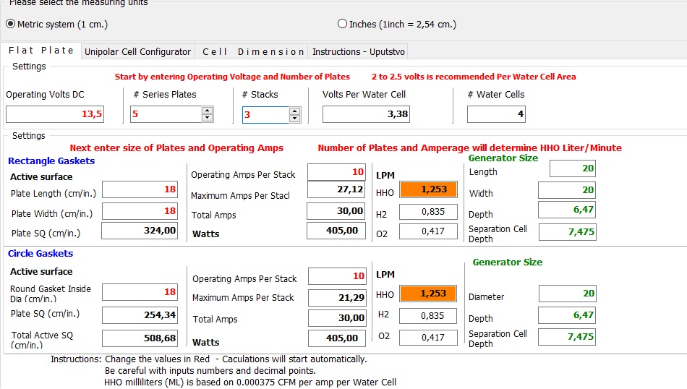The height and width of the screenshot is (389, 687).
Task: Decrease the Series Plates value with down arrow
Action: point(208,118)
